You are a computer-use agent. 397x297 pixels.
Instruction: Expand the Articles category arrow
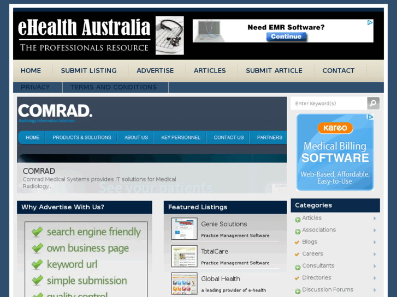(375, 219)
